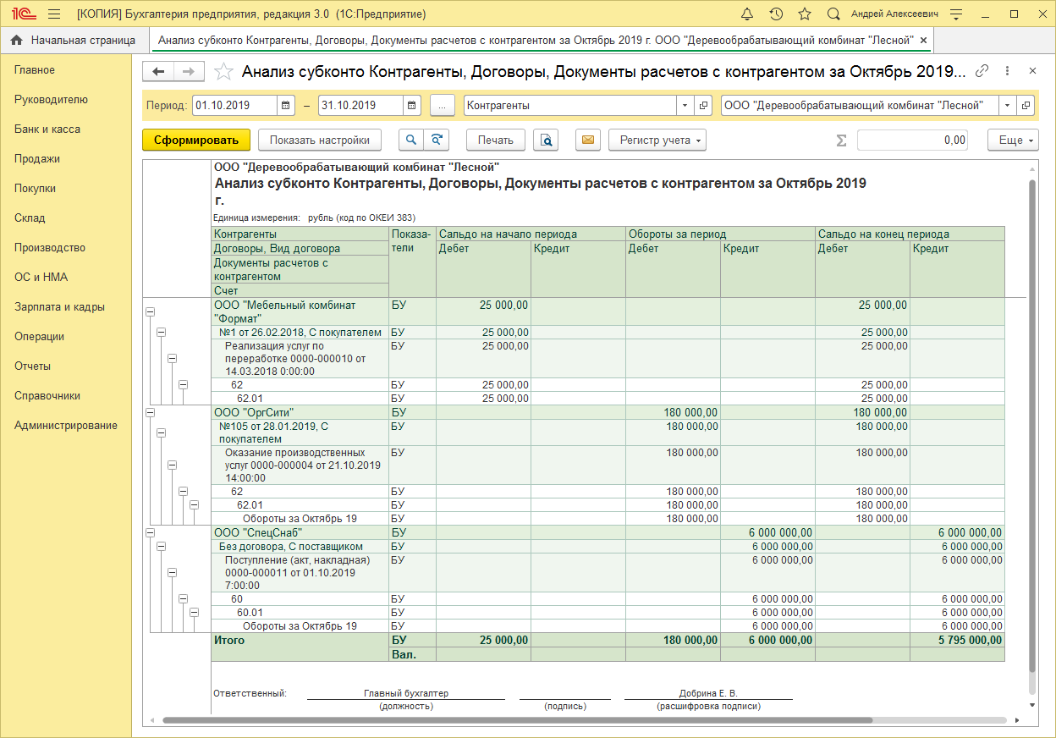Open notifications bell
Image resolution: width=1056 pixels, height=738 pixels.
(747, 14)
